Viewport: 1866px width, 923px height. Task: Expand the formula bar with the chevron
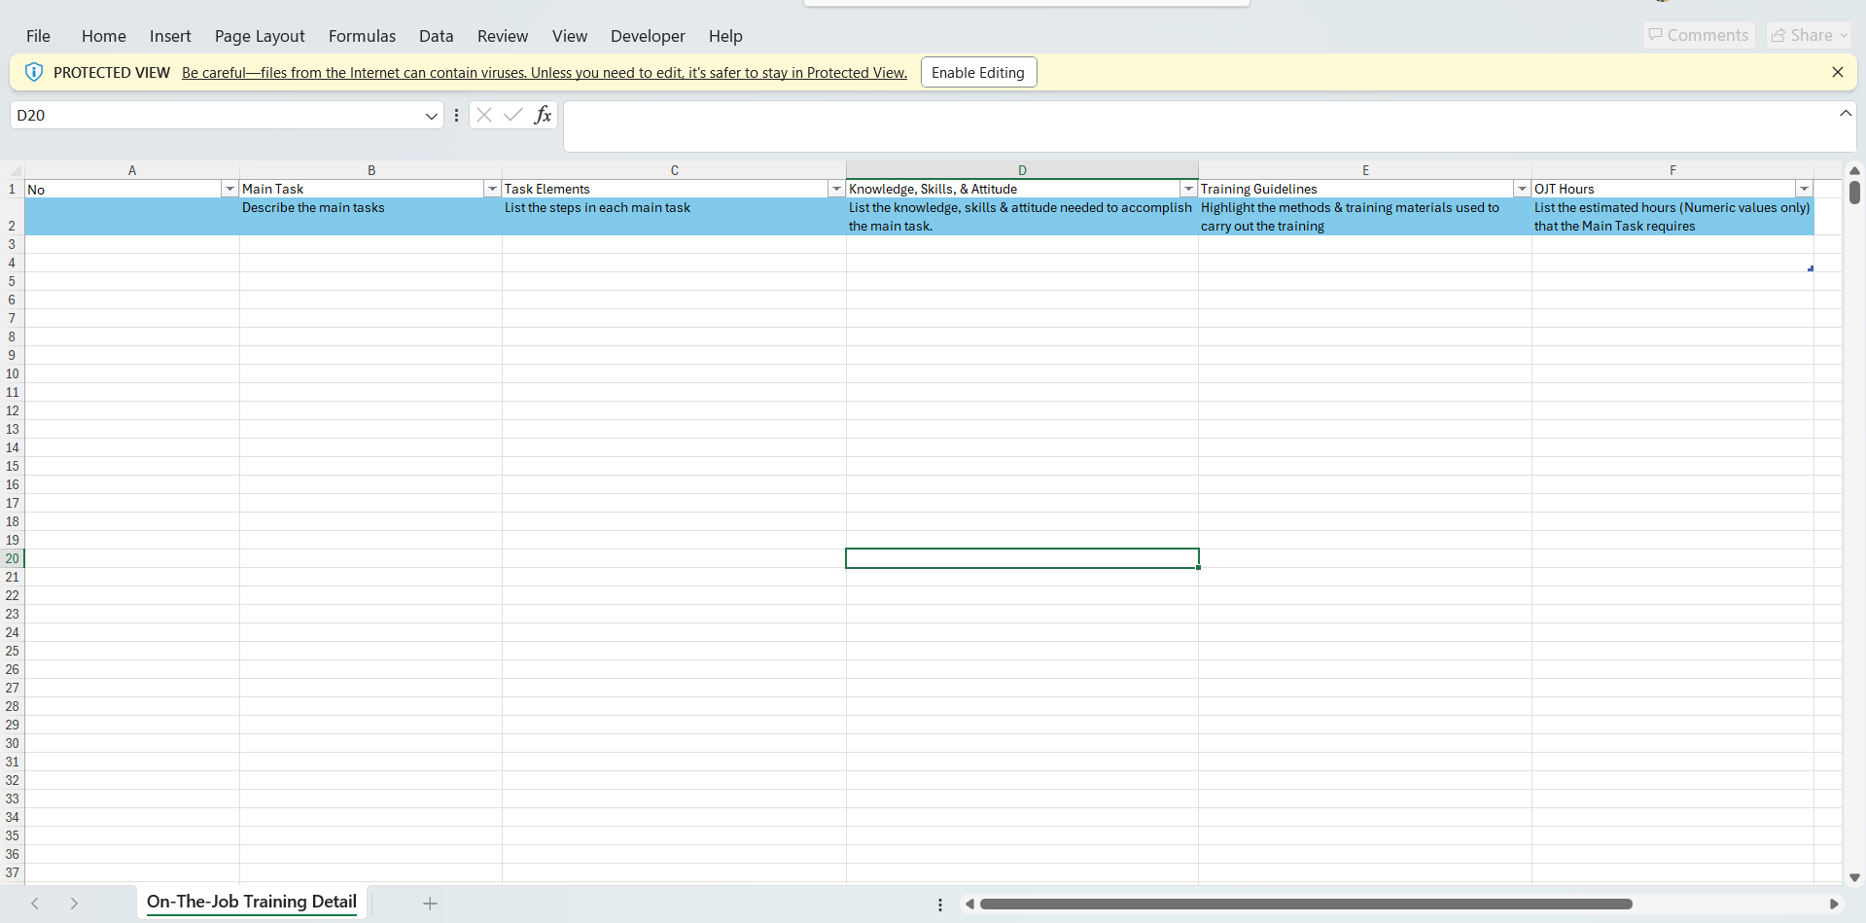pos(1845,112)
